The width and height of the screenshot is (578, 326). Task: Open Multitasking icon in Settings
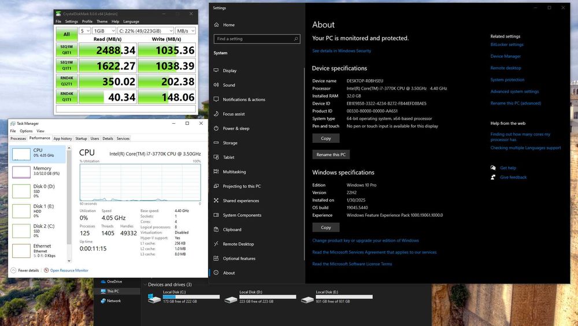(216, 172)
